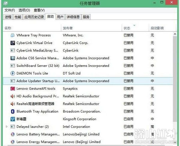Screen dimensions: 180x146
Task: Select Lenovo GestureAPI tools entry
Action: point(36,89)
